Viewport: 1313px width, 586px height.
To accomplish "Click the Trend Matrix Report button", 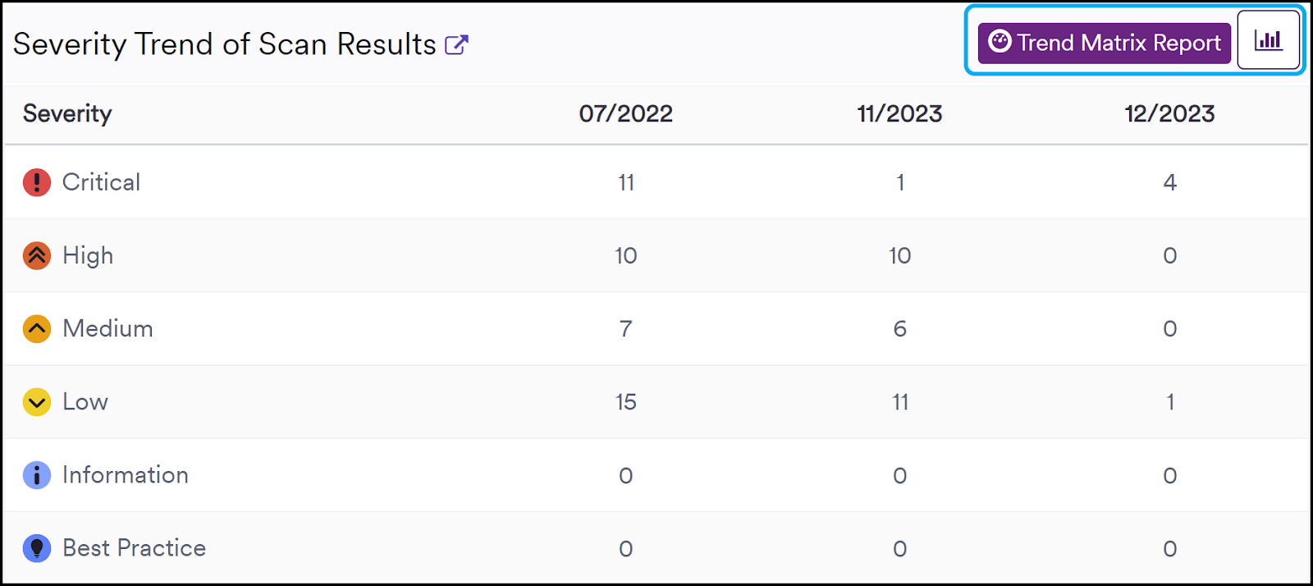I will point(1102,43).
